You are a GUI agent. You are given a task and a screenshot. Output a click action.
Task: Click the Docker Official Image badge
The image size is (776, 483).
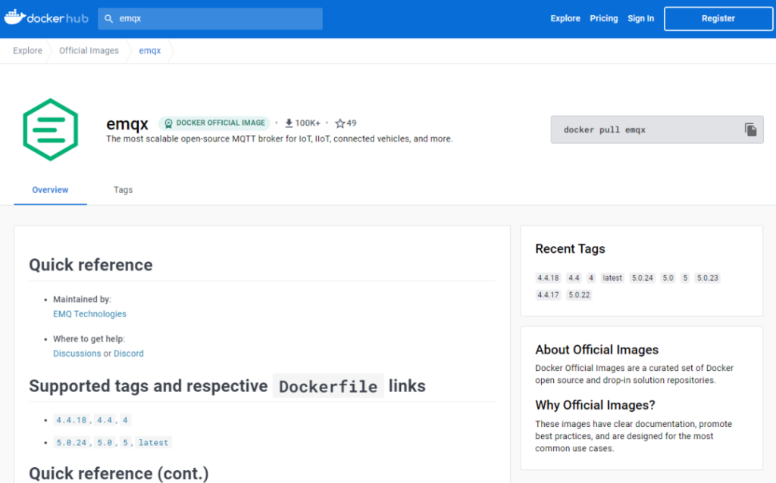(x=214, y=123)
